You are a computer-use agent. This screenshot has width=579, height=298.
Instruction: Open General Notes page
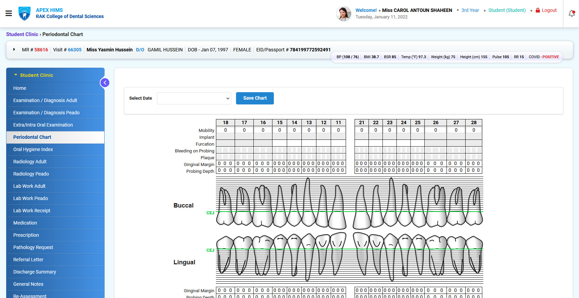tap(56, 284)
